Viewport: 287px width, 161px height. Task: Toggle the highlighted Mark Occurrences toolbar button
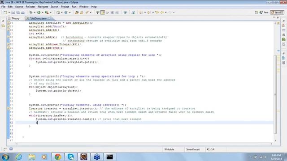(103, 13)
